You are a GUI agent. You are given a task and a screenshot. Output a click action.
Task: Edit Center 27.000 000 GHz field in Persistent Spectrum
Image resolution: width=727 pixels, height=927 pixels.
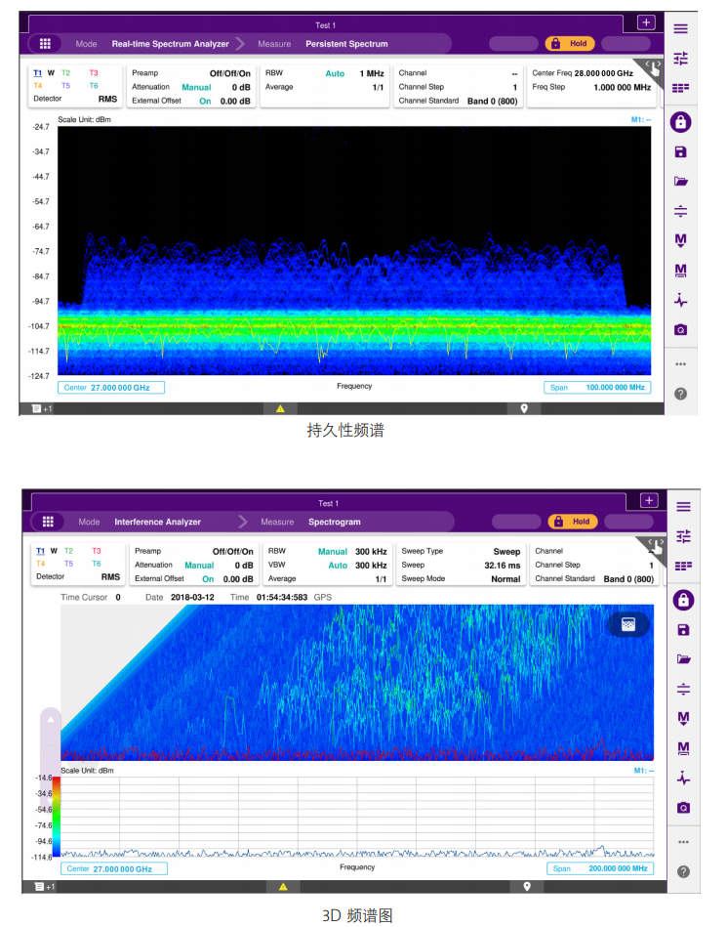[x=111, y=388]
